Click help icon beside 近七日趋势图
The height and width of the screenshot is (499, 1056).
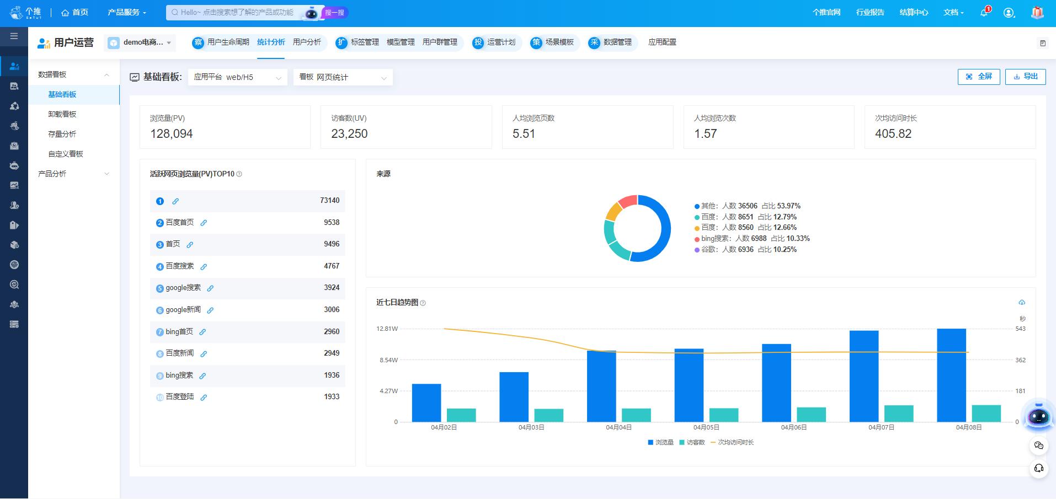click(x=423, y=303)
